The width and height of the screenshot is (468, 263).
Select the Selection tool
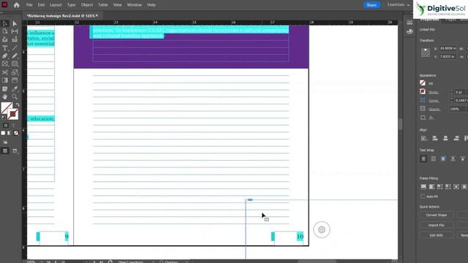point(5,23)
